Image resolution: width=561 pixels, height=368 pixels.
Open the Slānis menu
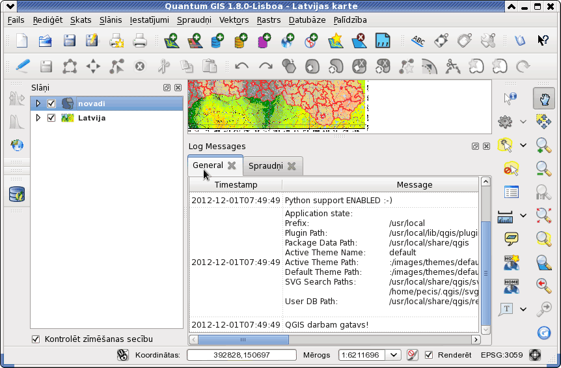[111, 20]
